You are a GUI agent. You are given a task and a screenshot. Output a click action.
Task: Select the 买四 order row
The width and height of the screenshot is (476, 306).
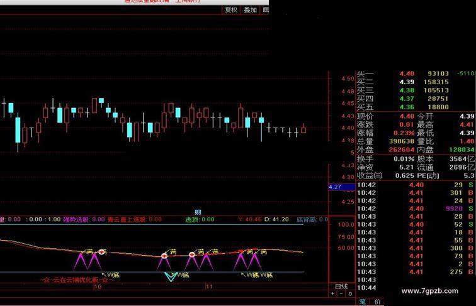tap(402, 99)
